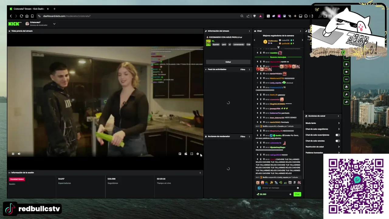Click the TRANSMITIENDO live badge

point(17,179)
